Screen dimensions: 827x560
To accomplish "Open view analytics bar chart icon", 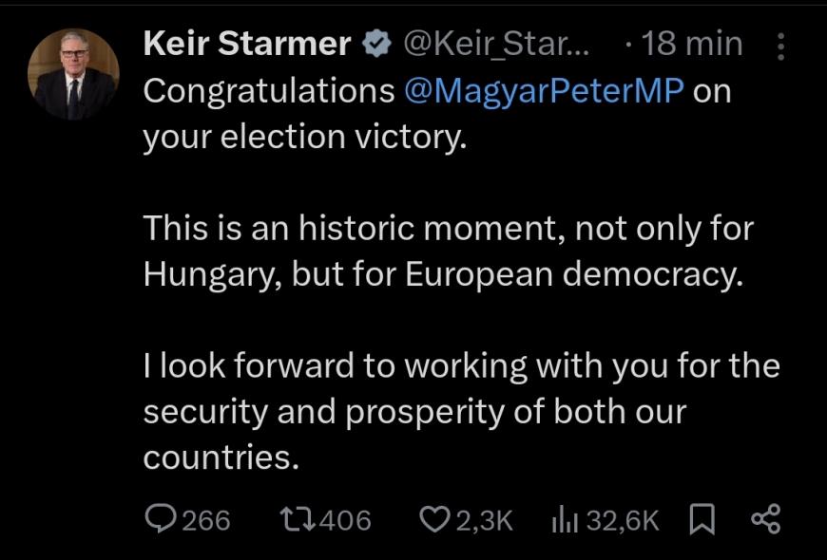I will click(x=564, y=518).
